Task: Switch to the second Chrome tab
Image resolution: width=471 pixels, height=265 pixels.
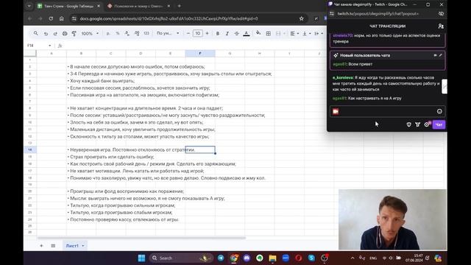Action: [138, 6]
